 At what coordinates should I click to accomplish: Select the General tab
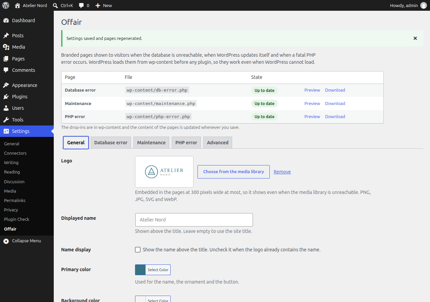pos(76,143)
